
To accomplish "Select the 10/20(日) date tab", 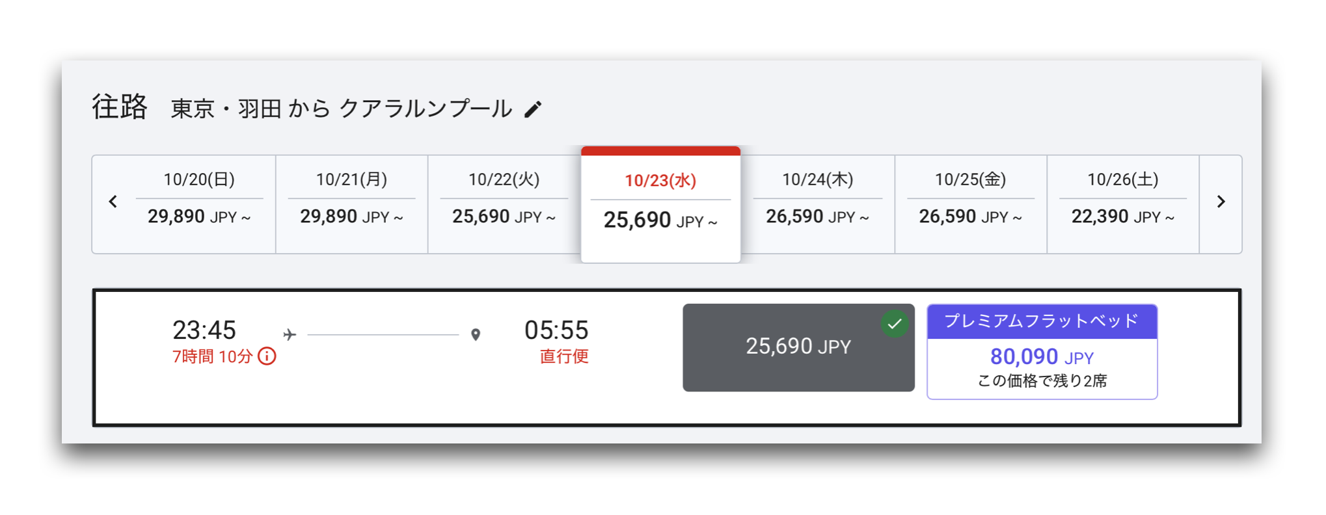I will (x=199, y=204).
